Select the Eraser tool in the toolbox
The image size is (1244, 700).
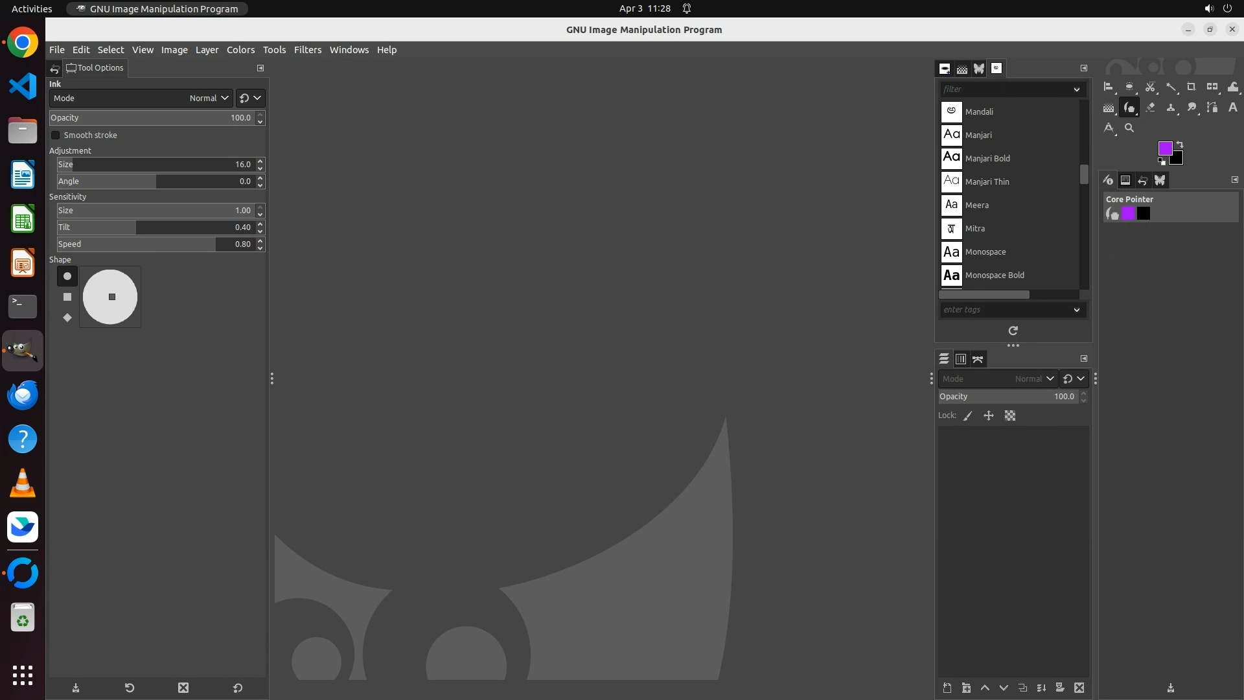point(1150,108)
